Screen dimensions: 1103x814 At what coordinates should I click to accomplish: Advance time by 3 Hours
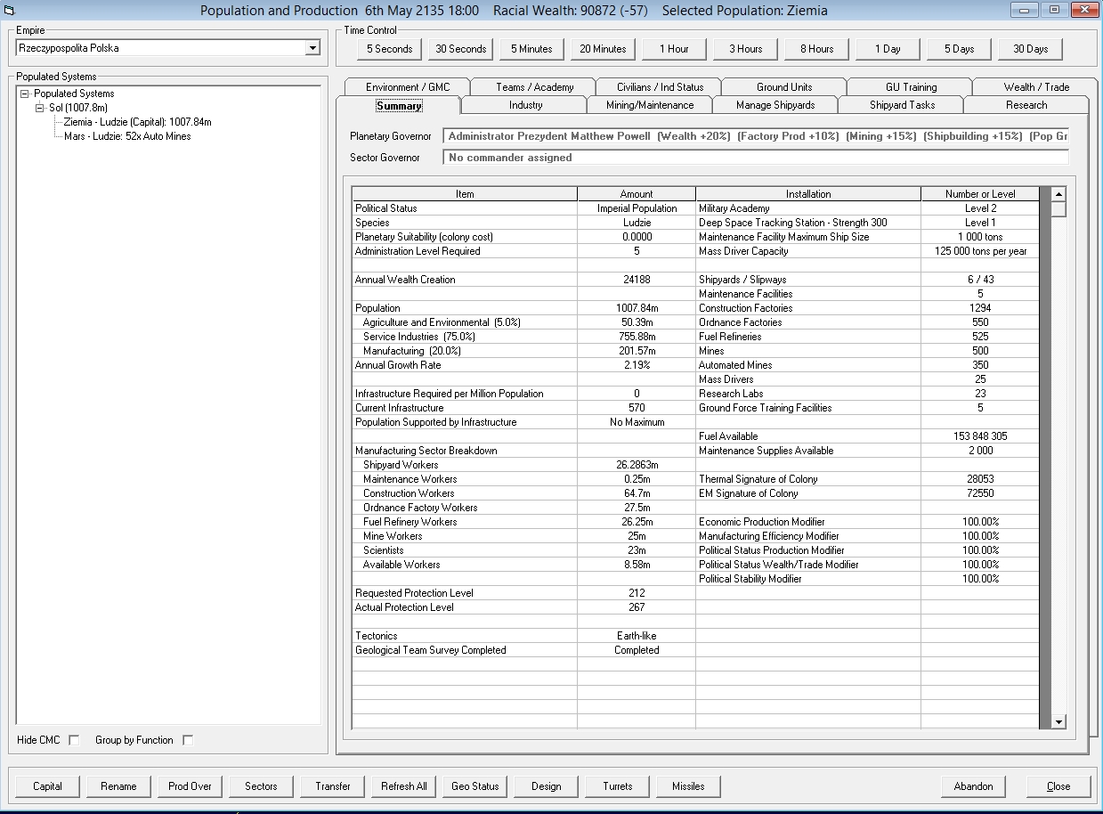point(745,49)
